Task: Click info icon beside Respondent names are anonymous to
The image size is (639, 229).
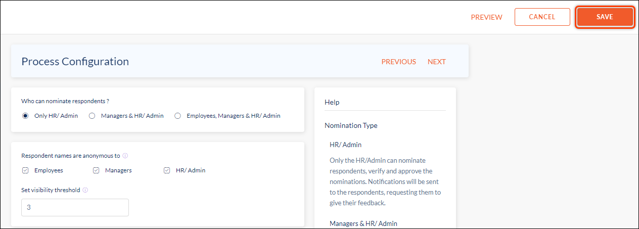Action: point(125,156)
